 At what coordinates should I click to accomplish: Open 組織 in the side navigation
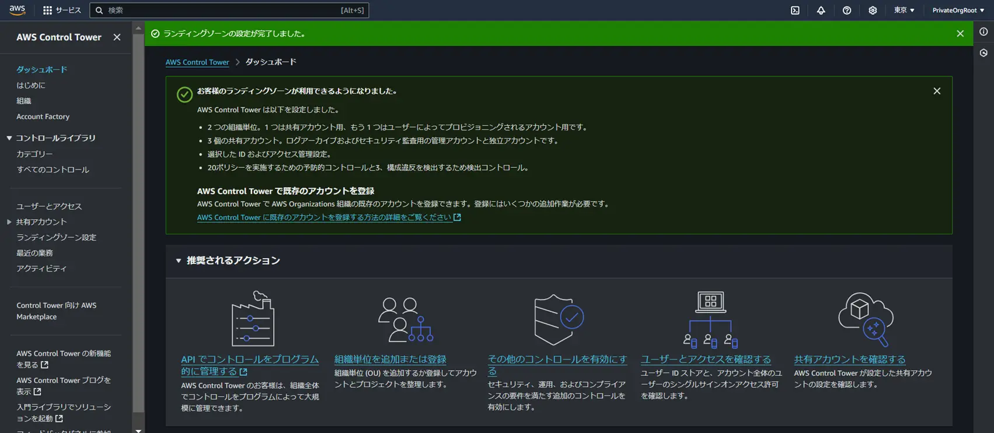coord(24,101)
